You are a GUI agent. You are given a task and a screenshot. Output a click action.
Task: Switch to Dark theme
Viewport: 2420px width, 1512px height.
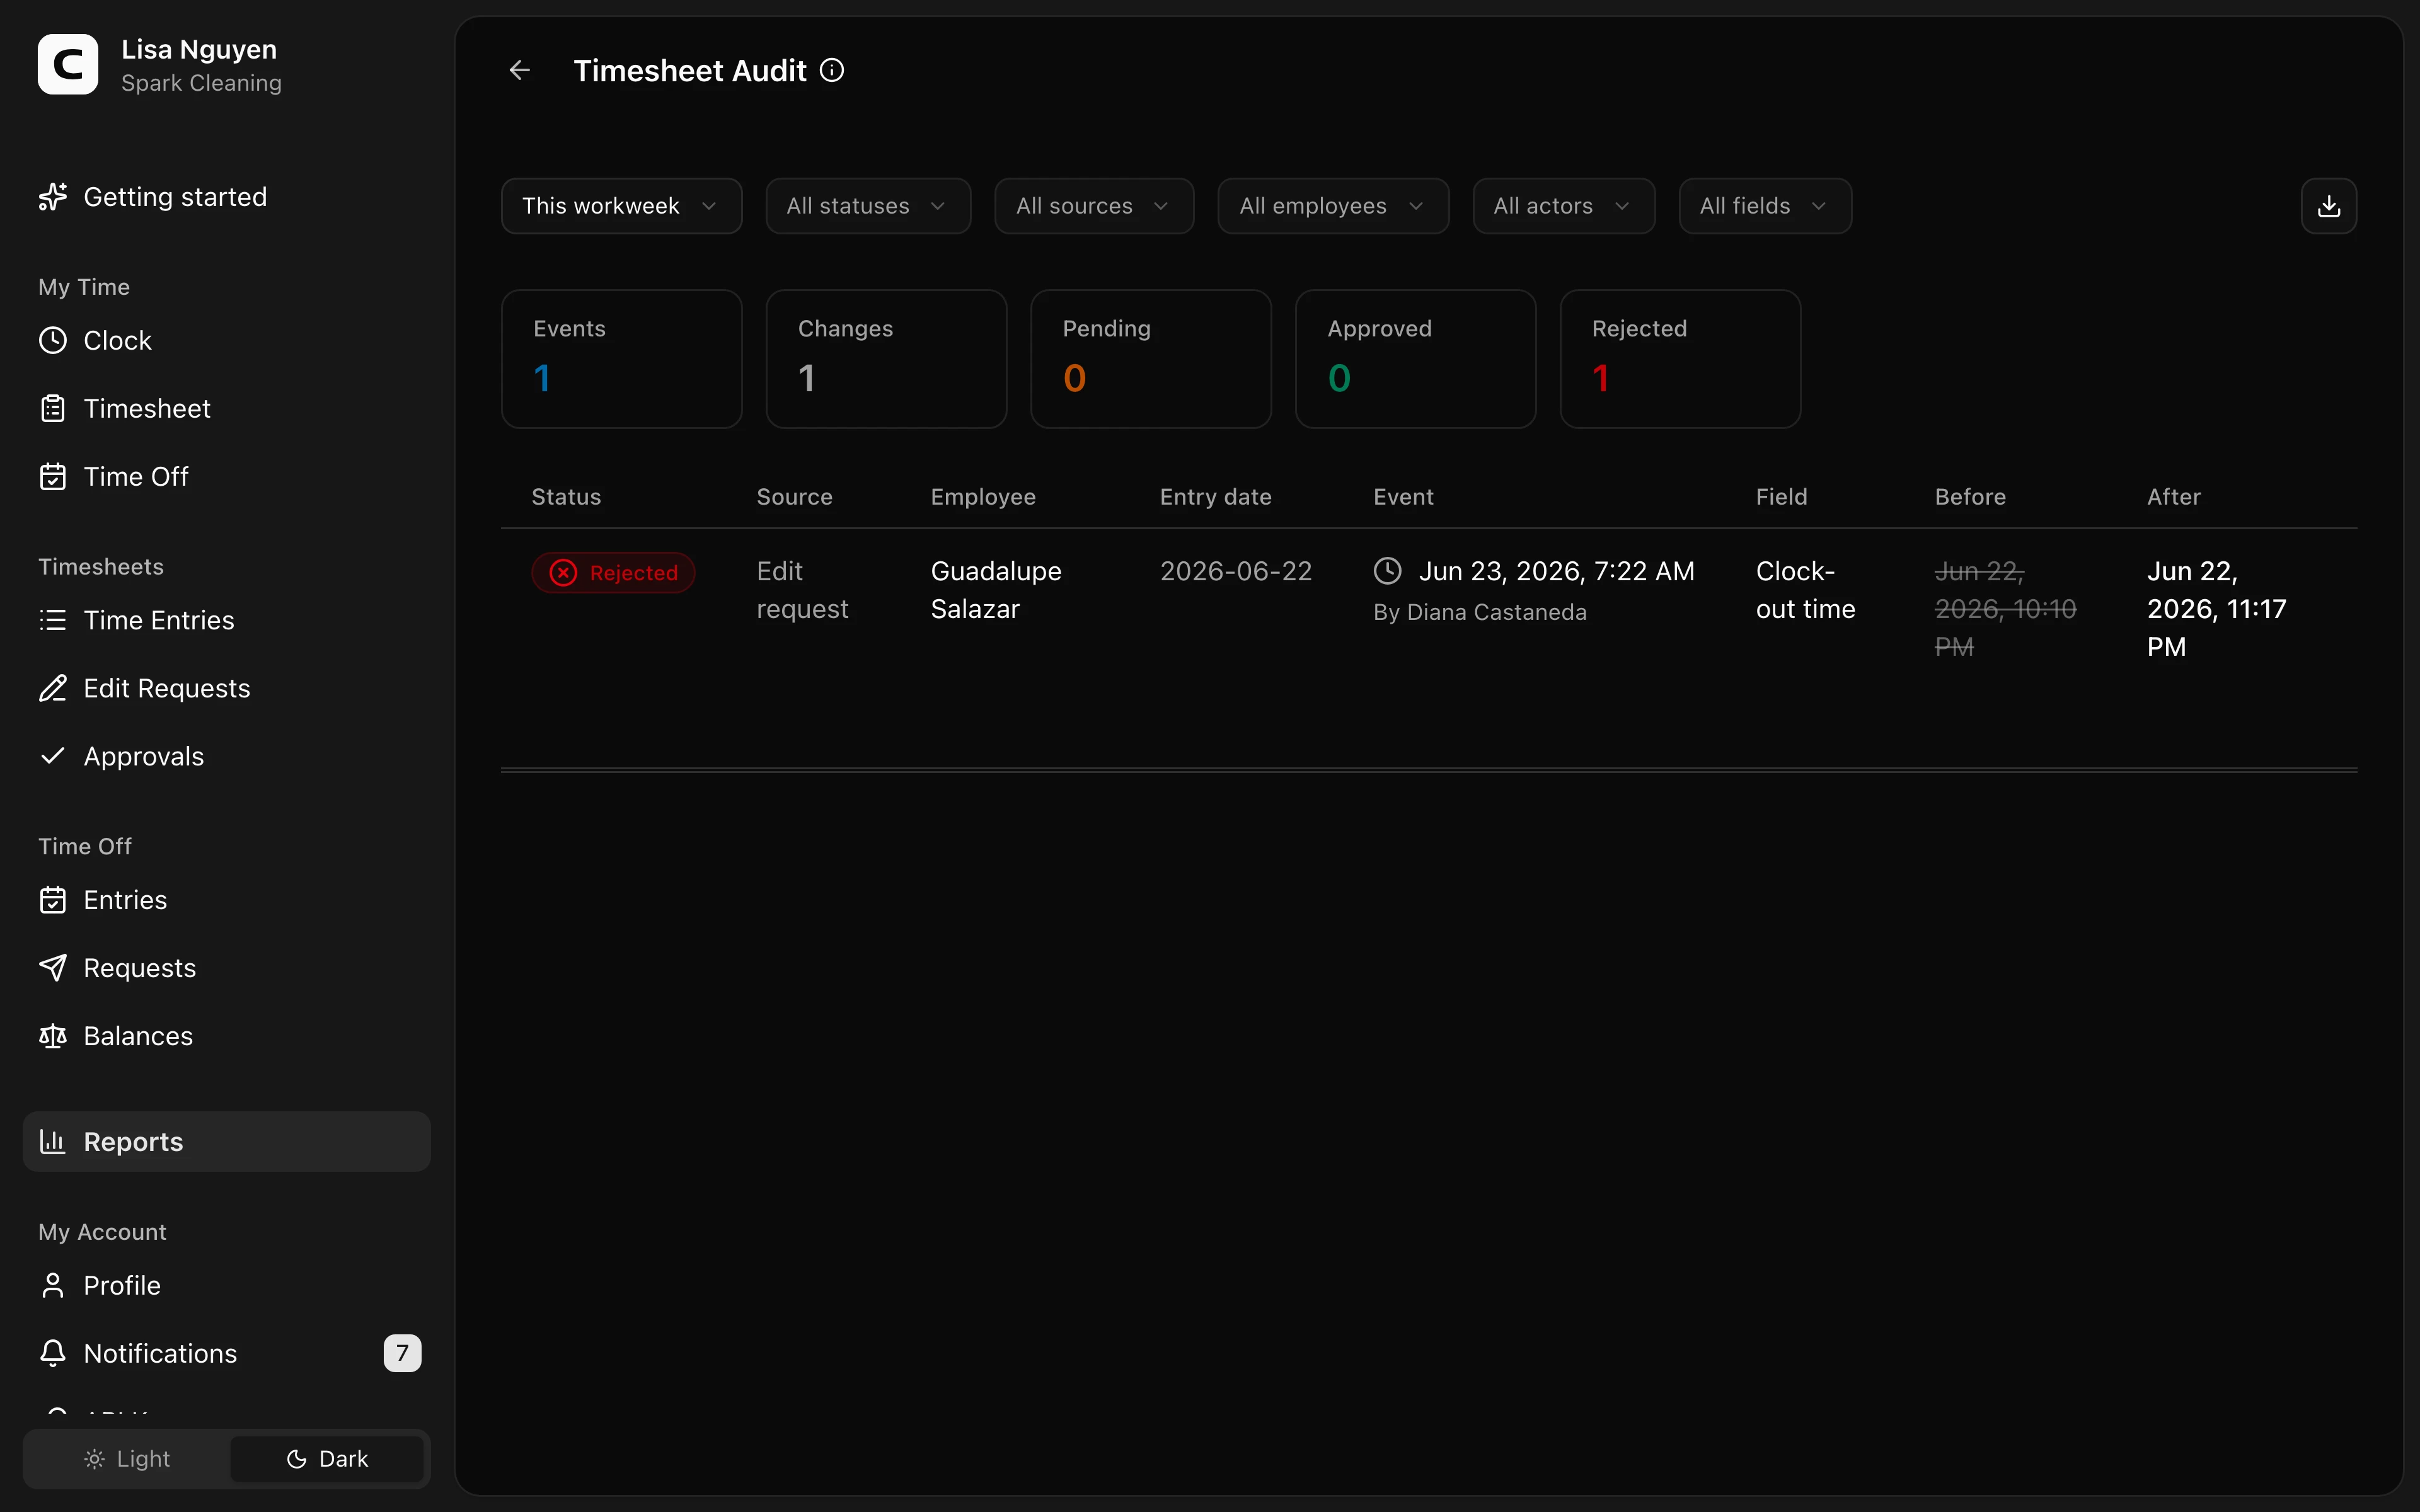(x=327, y=1459)
